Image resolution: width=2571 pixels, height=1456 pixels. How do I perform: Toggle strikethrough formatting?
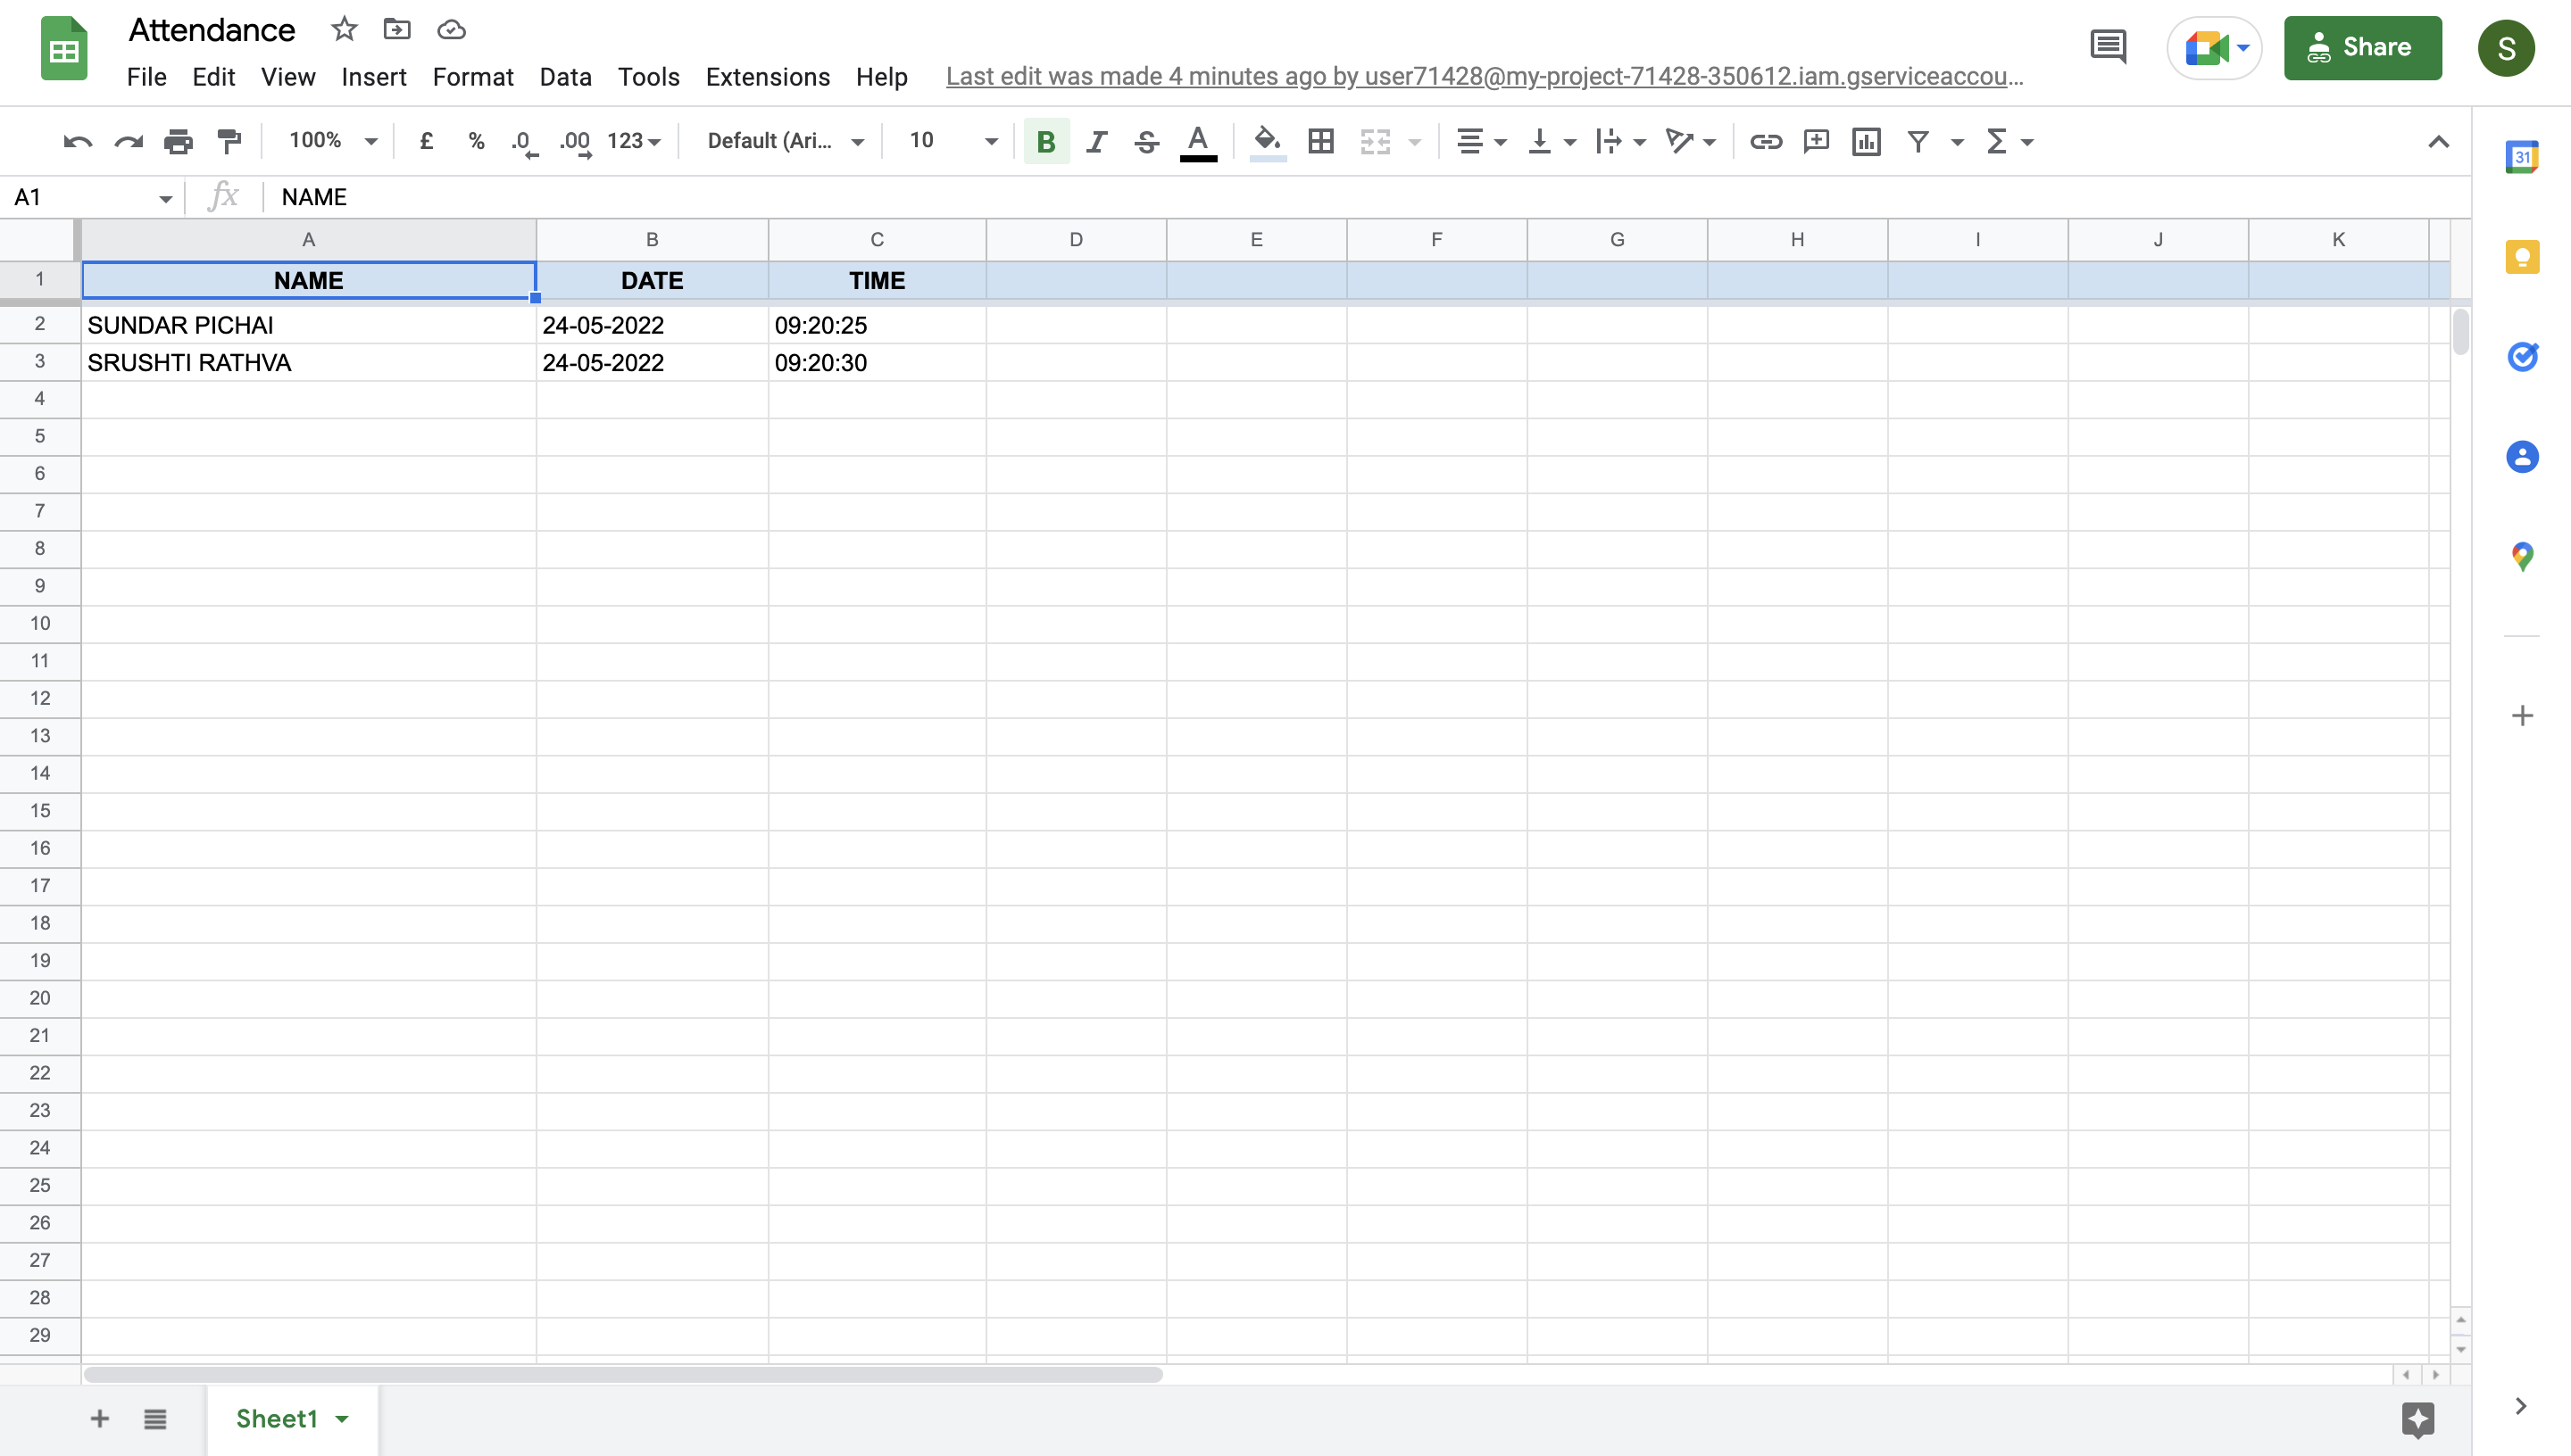1146,141
